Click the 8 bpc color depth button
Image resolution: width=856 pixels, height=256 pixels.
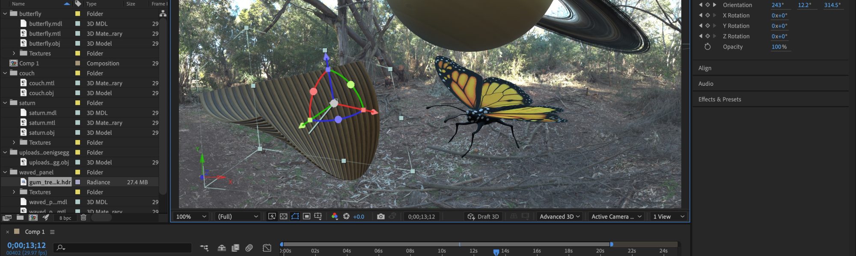65,218
